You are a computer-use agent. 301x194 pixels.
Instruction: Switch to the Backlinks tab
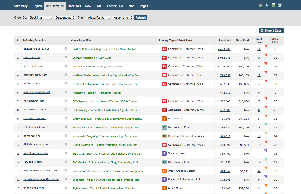[x=74, y=6]
